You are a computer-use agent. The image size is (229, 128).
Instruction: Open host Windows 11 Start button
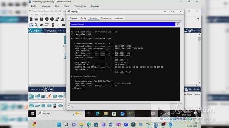click(x=59, y=124)
